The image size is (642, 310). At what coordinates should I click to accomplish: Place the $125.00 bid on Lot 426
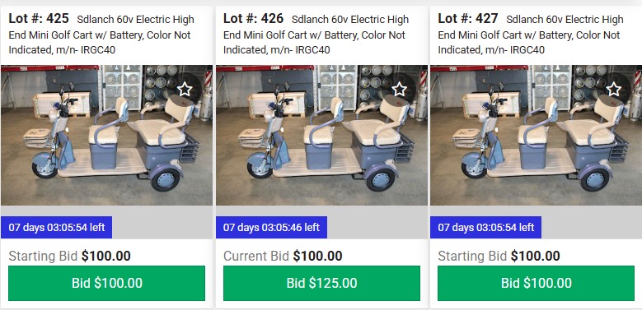point(321,283)
